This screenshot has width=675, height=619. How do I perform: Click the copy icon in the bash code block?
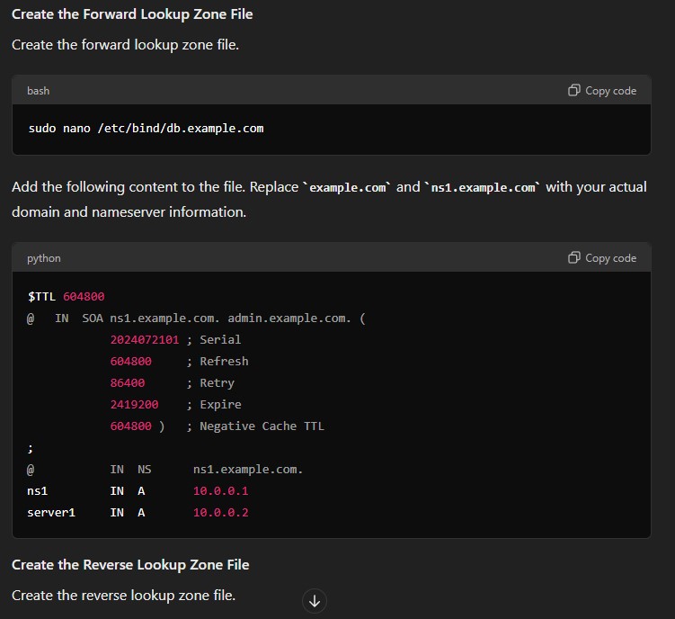(573, 90)
